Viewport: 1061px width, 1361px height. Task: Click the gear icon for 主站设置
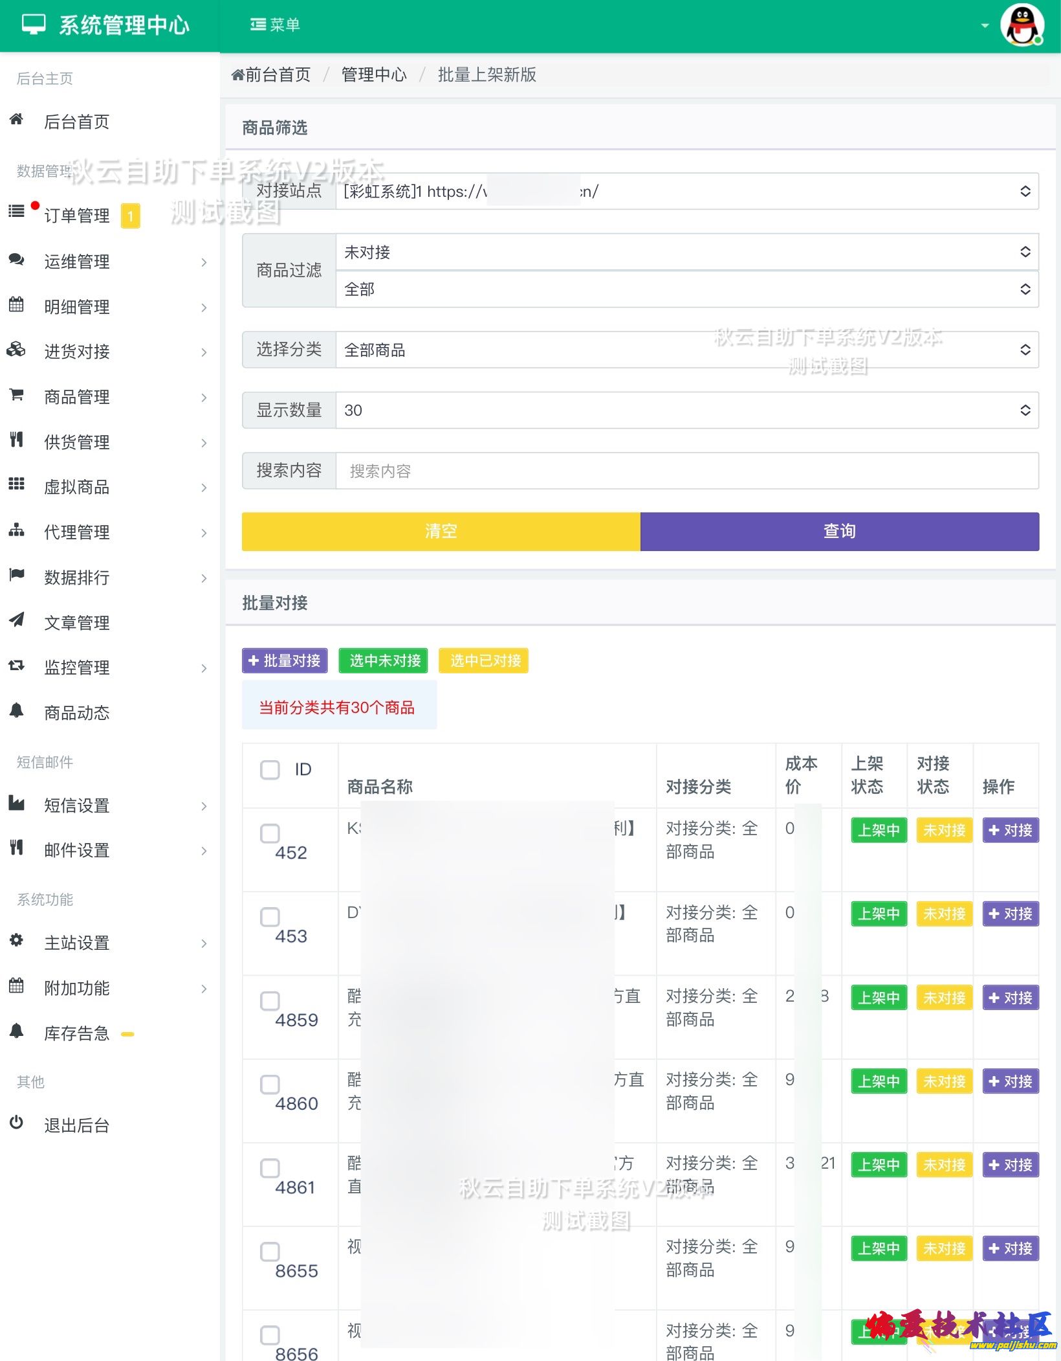point(17,941)
